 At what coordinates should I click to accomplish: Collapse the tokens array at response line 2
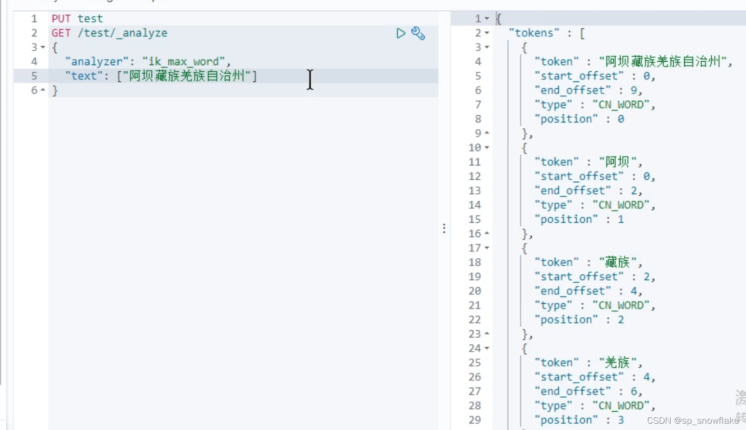click(487, 33)
